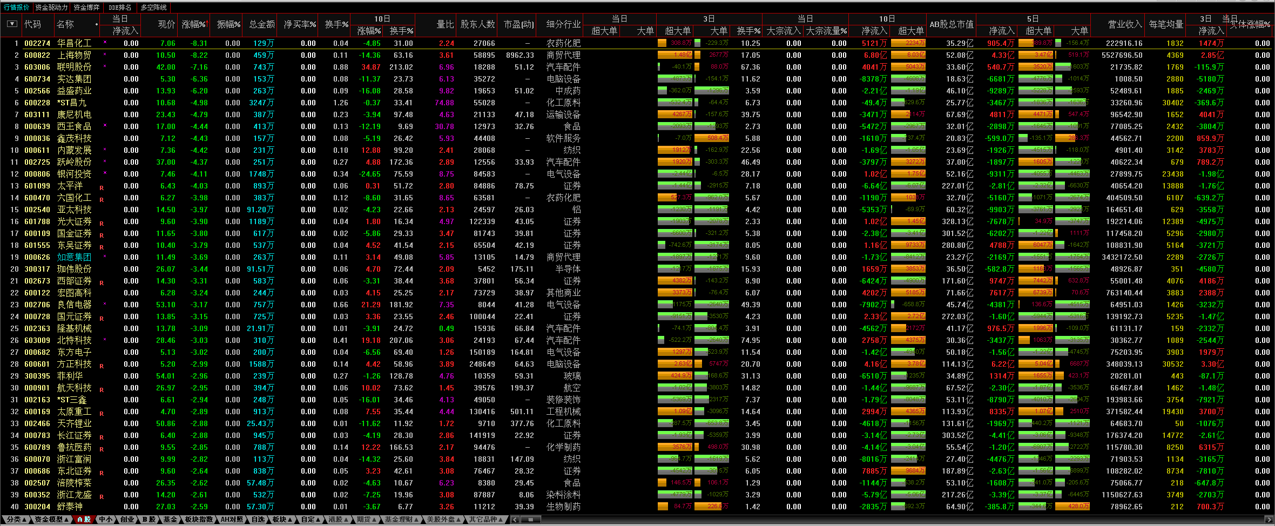Switch to the 行情报价 tab
Viewport: 1275px width, 526px height.
(16, 8)
